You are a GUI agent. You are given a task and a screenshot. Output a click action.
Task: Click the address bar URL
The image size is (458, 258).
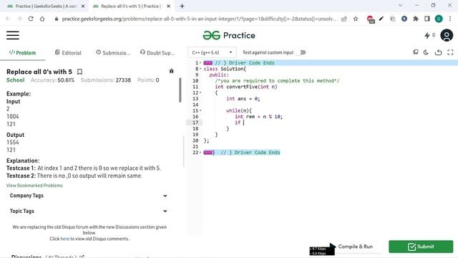click(199, 19)
